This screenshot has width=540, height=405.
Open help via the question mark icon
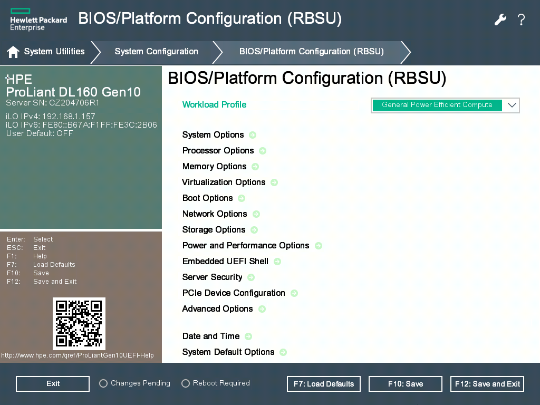click(521, 20)
